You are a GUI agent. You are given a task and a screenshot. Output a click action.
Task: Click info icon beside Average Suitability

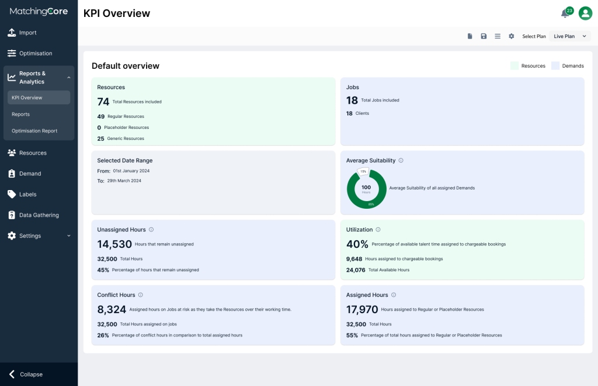pos(401,161)
